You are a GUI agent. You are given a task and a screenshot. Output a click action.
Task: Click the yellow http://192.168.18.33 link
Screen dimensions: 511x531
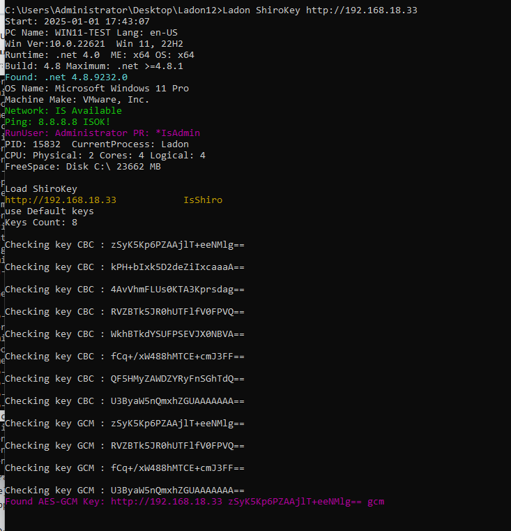pos(61,200)
